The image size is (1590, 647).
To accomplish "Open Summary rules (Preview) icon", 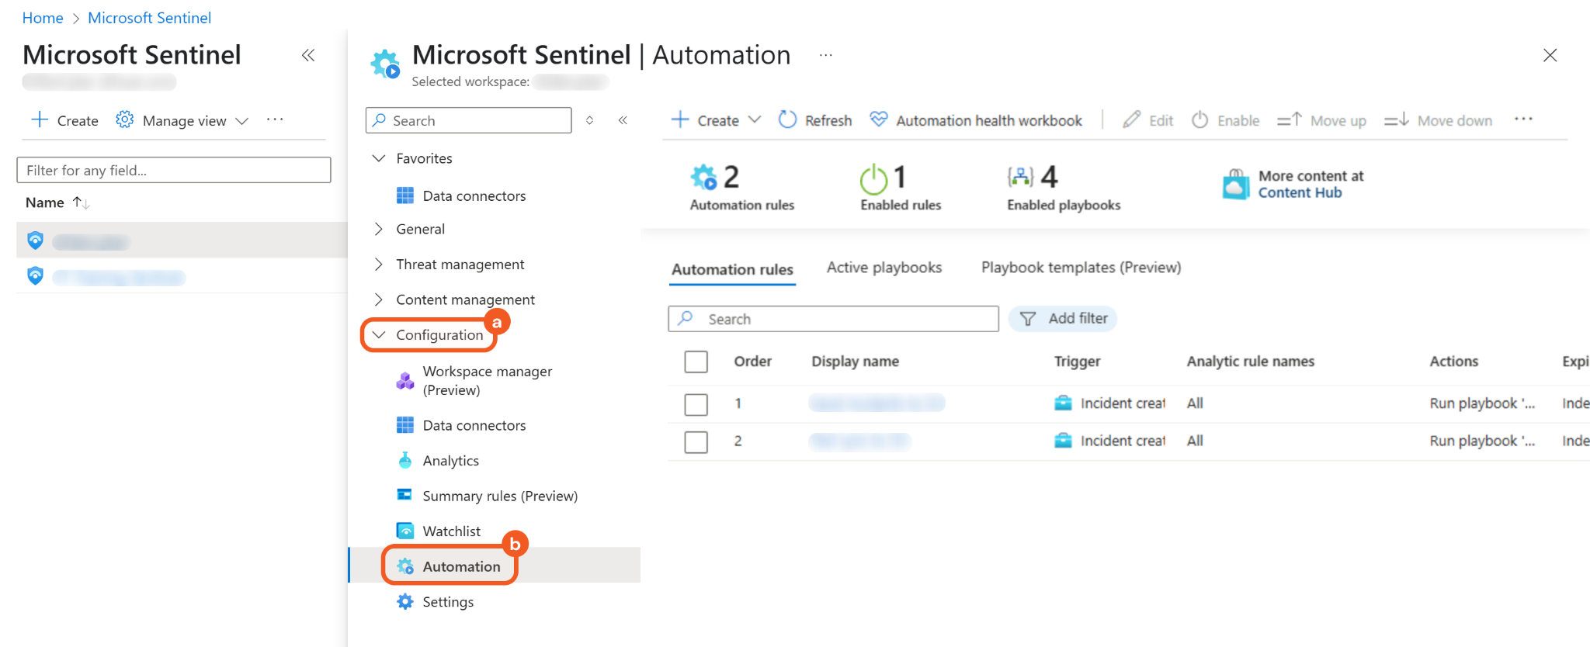I will click(405, 496).
